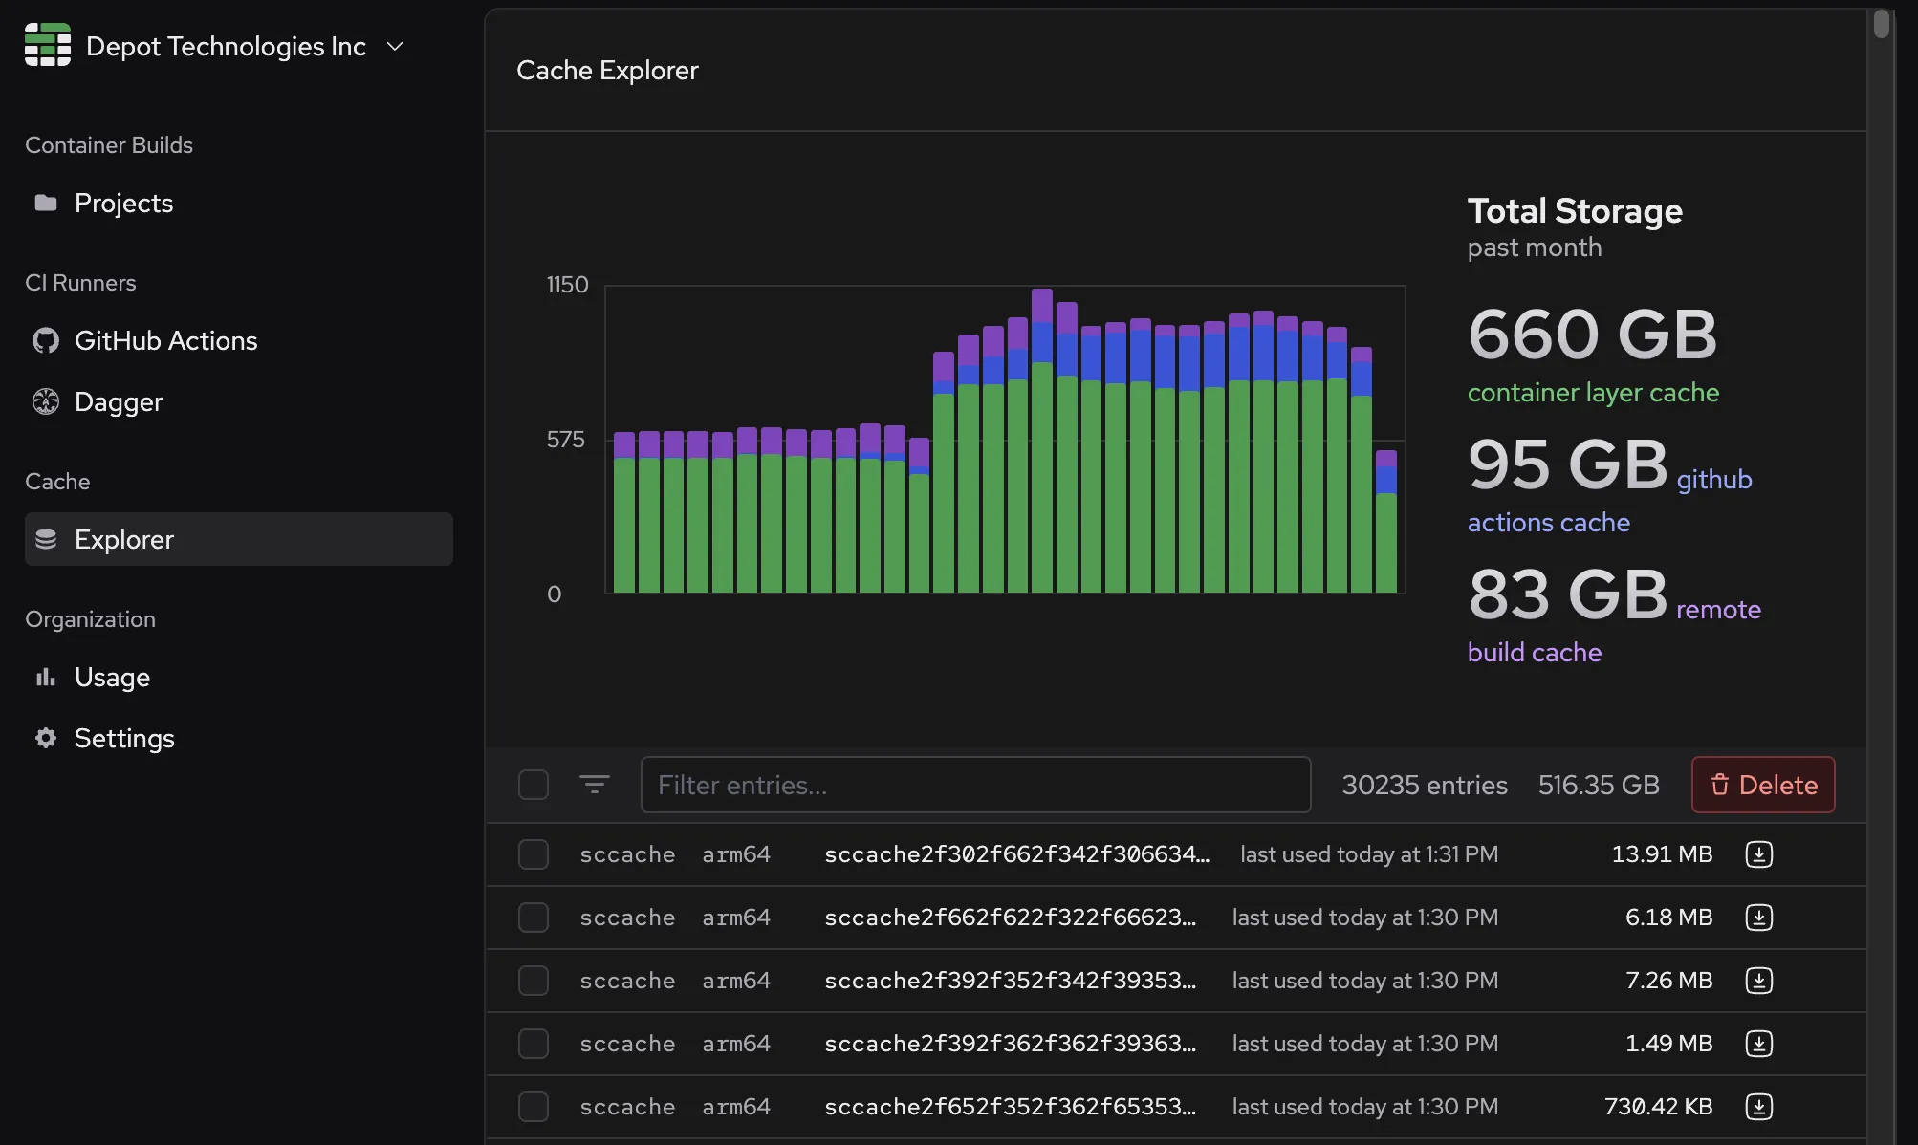Click the Filter entries input field
This screenshot has width=1918, height=1145.
975,785
